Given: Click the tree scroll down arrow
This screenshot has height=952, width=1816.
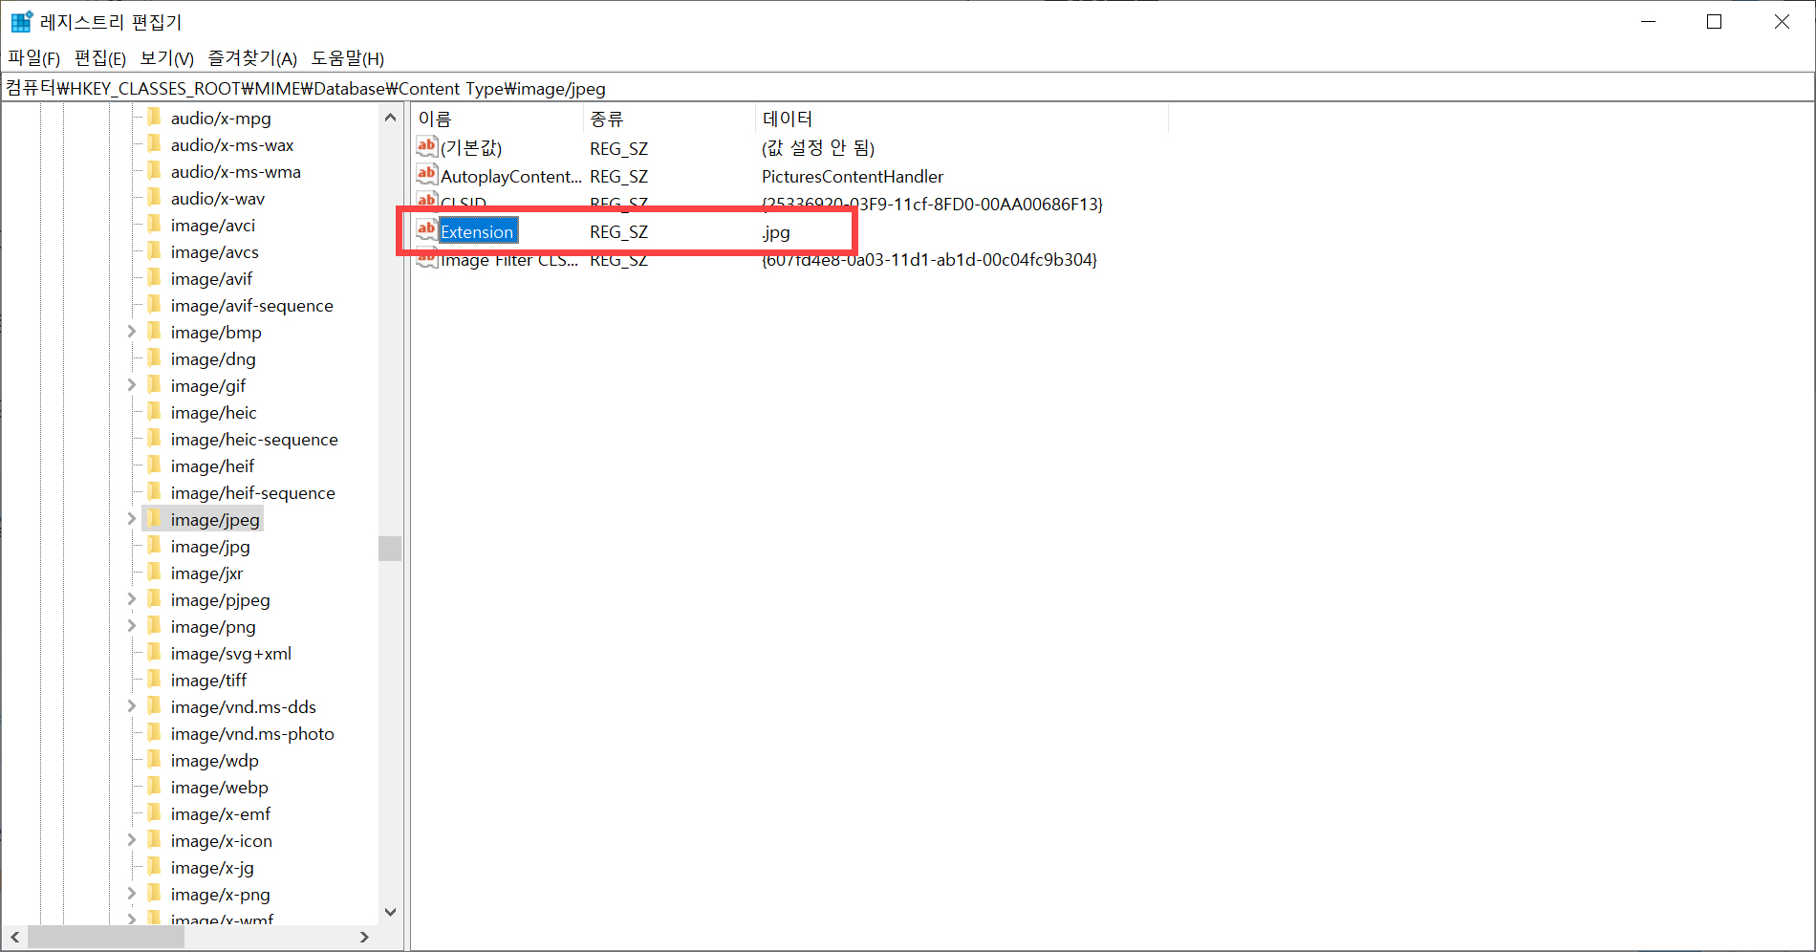Looking at the screenshot, I should (390, 912).
